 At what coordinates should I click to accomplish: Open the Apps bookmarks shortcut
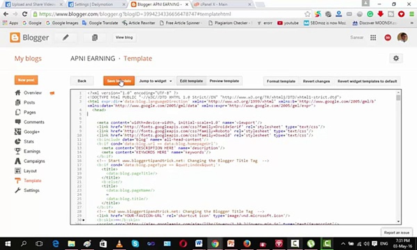click(10, 23)
